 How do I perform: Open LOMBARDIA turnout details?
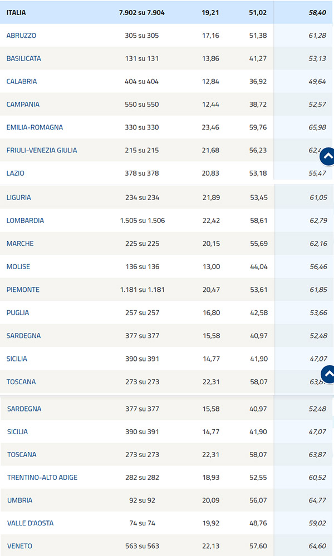click(x=25, y=221)
